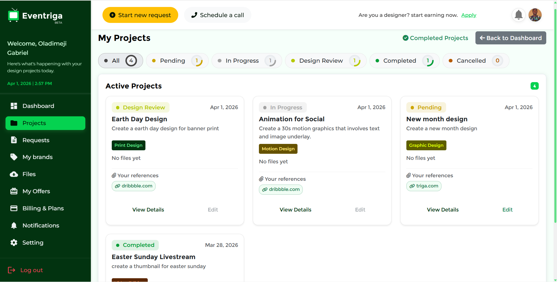Viewport: 557px width, 282px height.
Task: Select the Cancelled filter tab
Action: tap(476, 61)
